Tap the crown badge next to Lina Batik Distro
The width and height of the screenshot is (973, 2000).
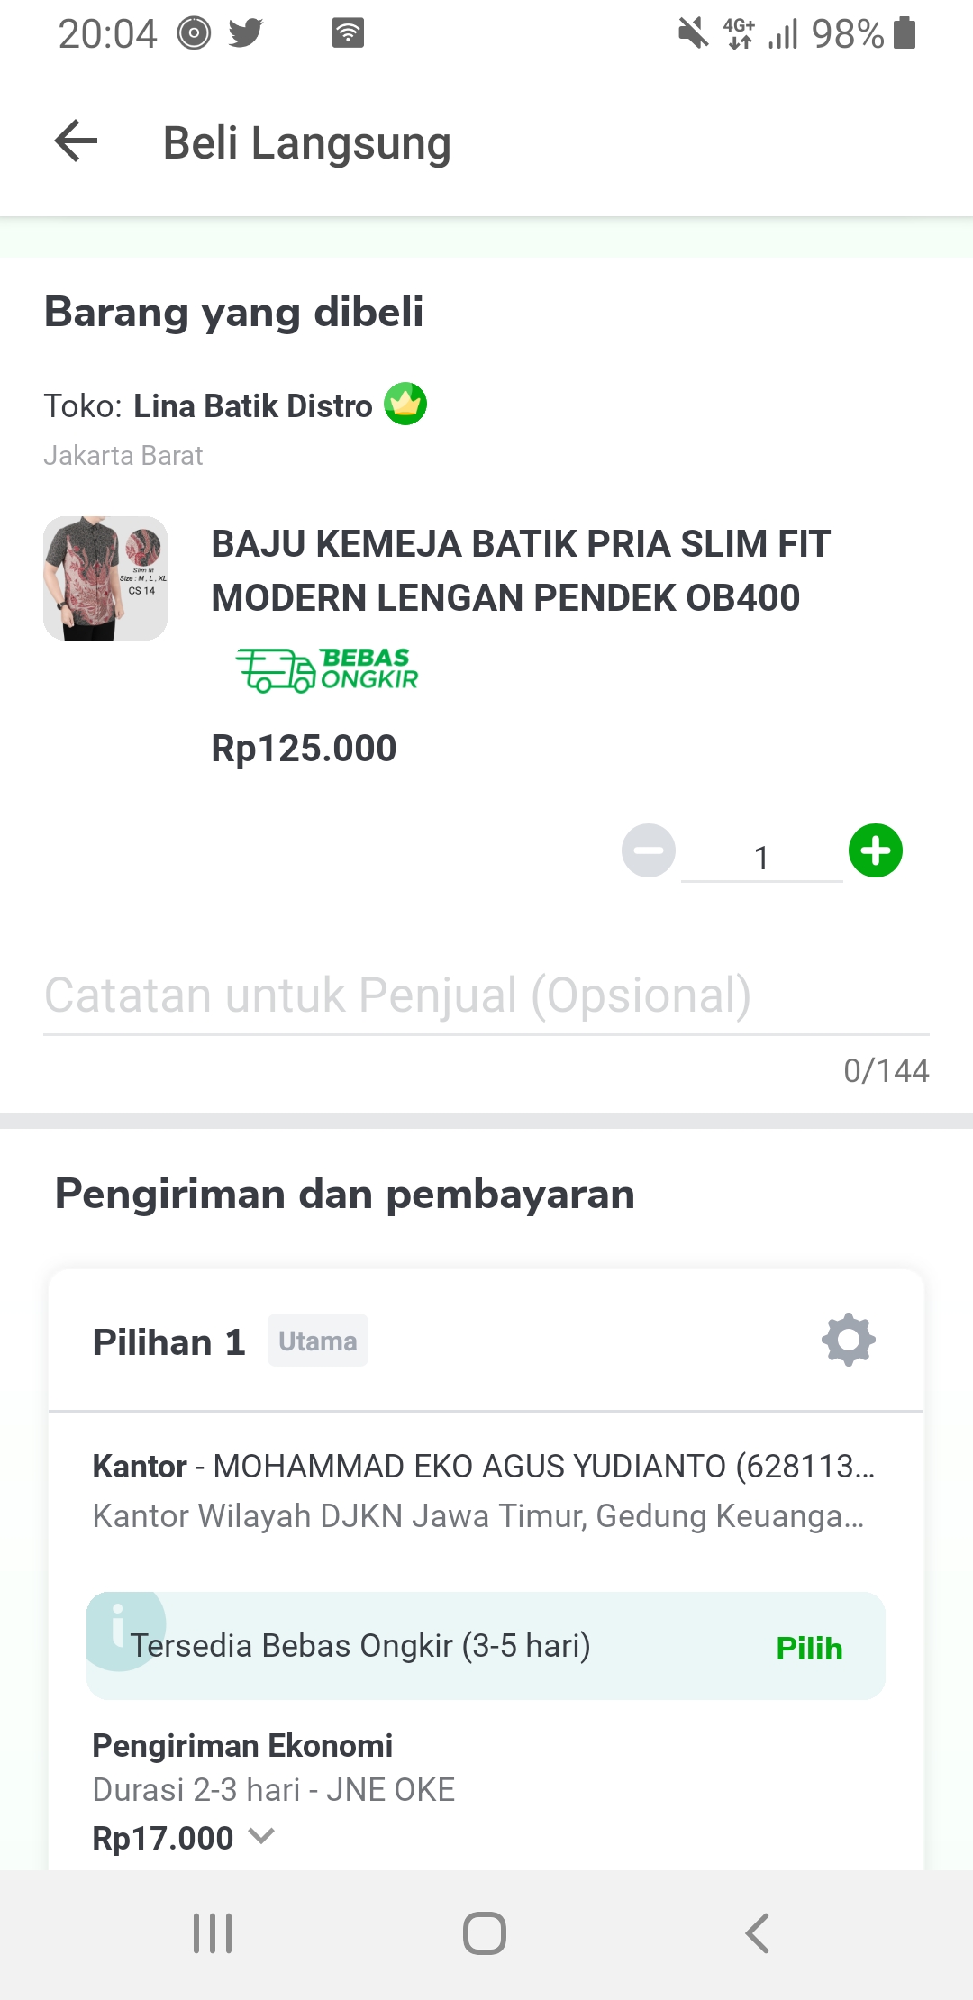405,405
